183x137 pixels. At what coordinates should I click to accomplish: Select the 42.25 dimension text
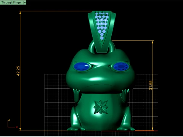18,71
